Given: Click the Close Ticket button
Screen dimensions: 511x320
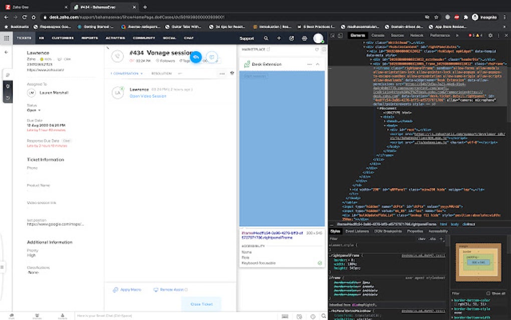Looking at the screenshot, I should point(201,304).
